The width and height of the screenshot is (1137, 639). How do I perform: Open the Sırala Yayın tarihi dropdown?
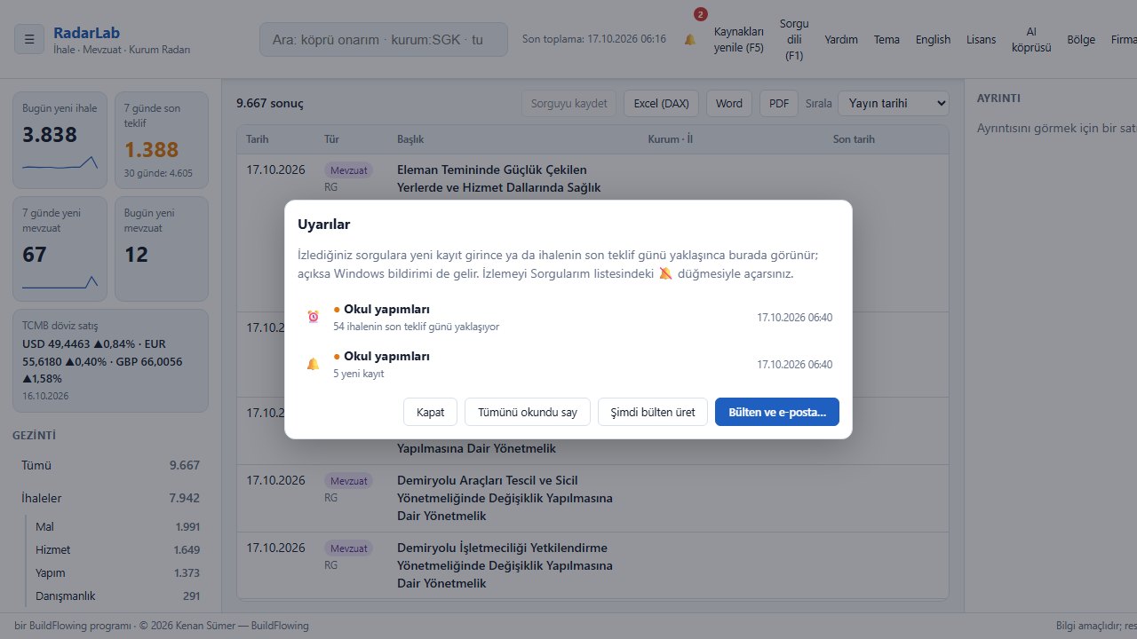click(894, 103)
